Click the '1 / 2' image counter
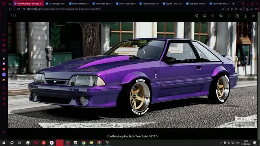260x146 pixels. pyautogui.click(x=13, y=15)
